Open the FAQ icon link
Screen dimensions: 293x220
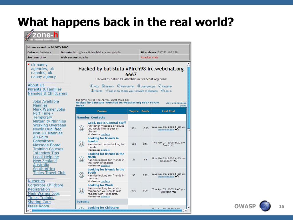[x=92, y=86]
